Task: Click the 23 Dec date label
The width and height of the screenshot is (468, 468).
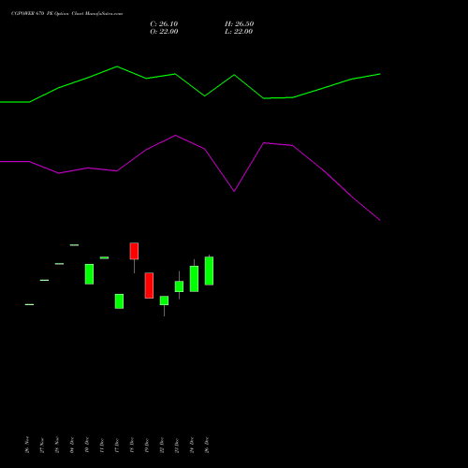Action: point(177,445)
